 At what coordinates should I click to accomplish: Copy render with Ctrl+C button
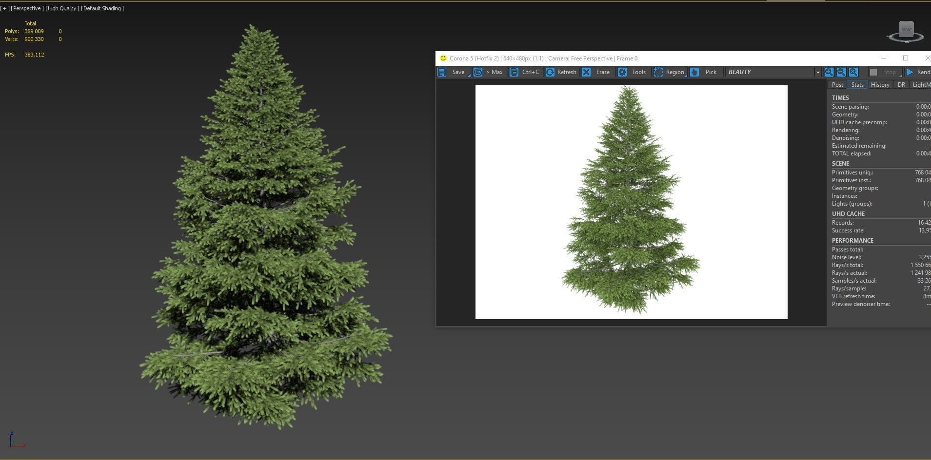[x=525, y=72]
